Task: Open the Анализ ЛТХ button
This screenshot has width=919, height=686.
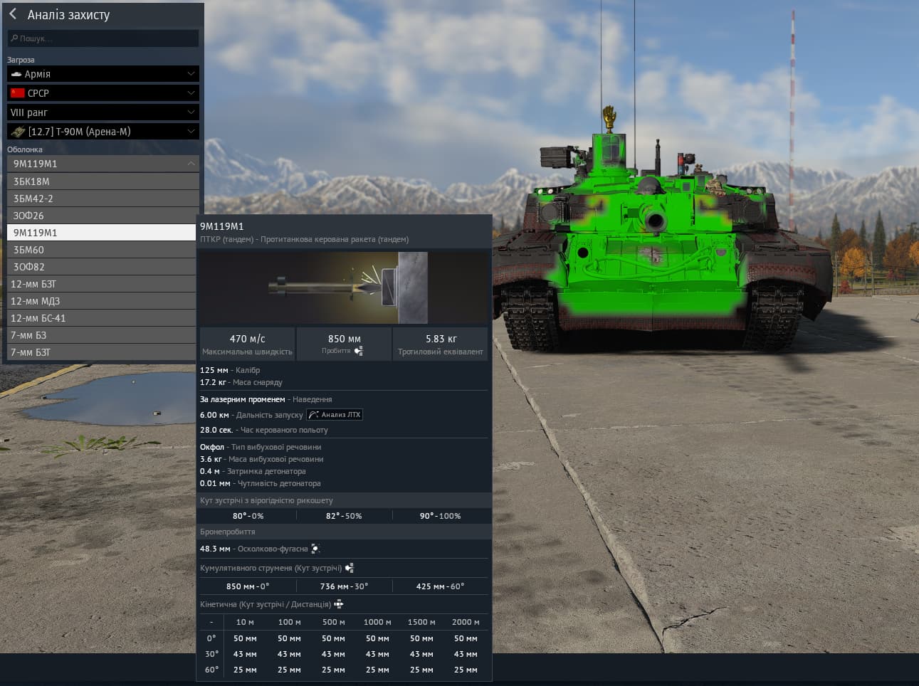Action: coord(335,415)
